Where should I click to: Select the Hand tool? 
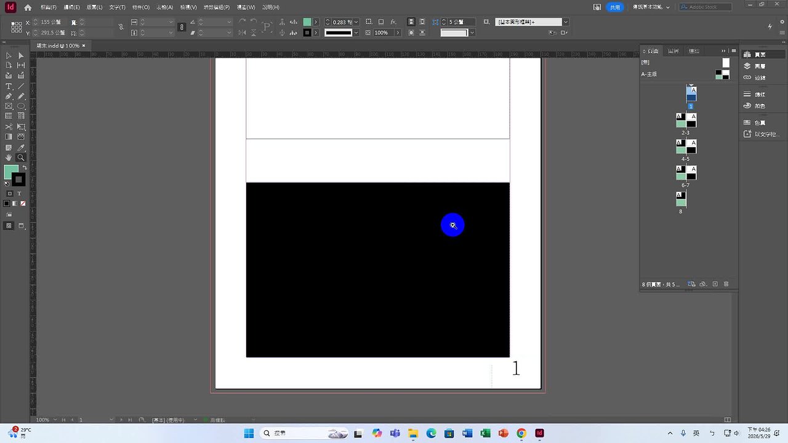pos(9,158)
